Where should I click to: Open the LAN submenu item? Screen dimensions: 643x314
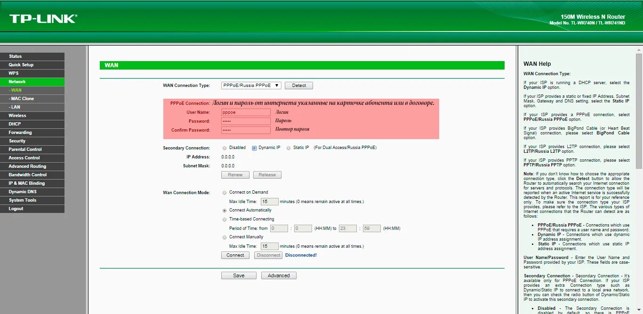pyautogui.click(x=32, y=107)
